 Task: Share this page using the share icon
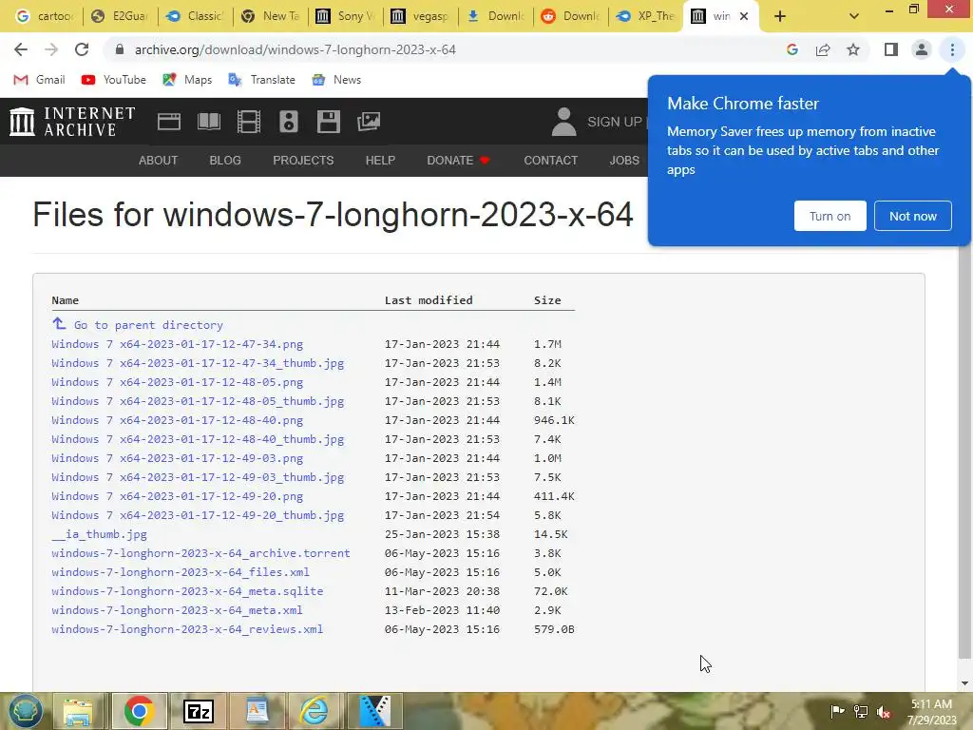pyautogui.click(x=823, y=49)
